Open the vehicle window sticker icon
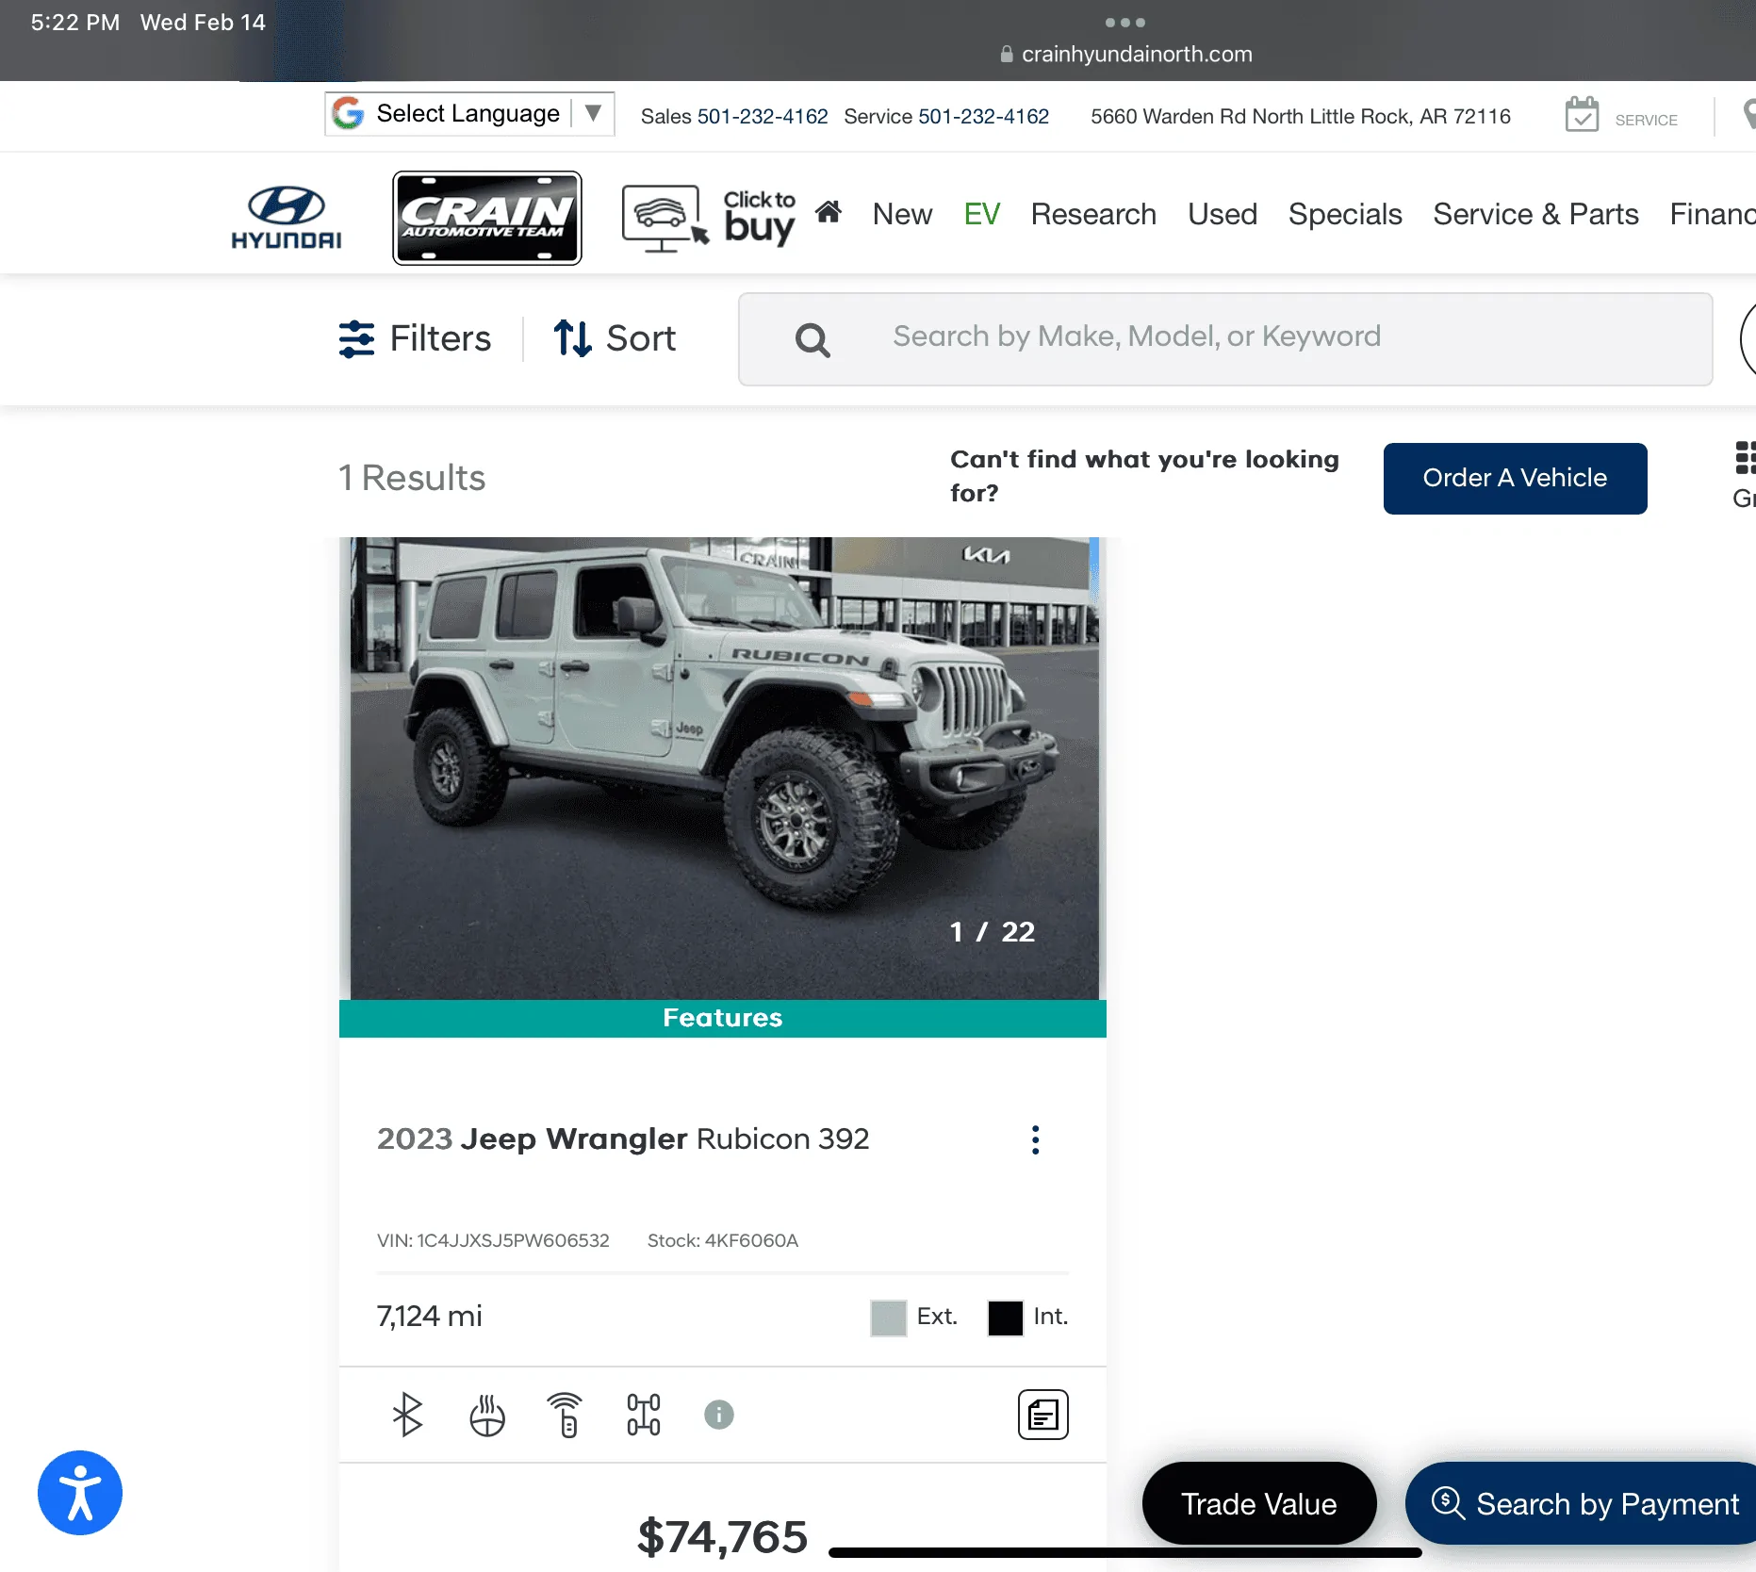Screen dimensions: 1756x1572 (x=1043, y=1415)
